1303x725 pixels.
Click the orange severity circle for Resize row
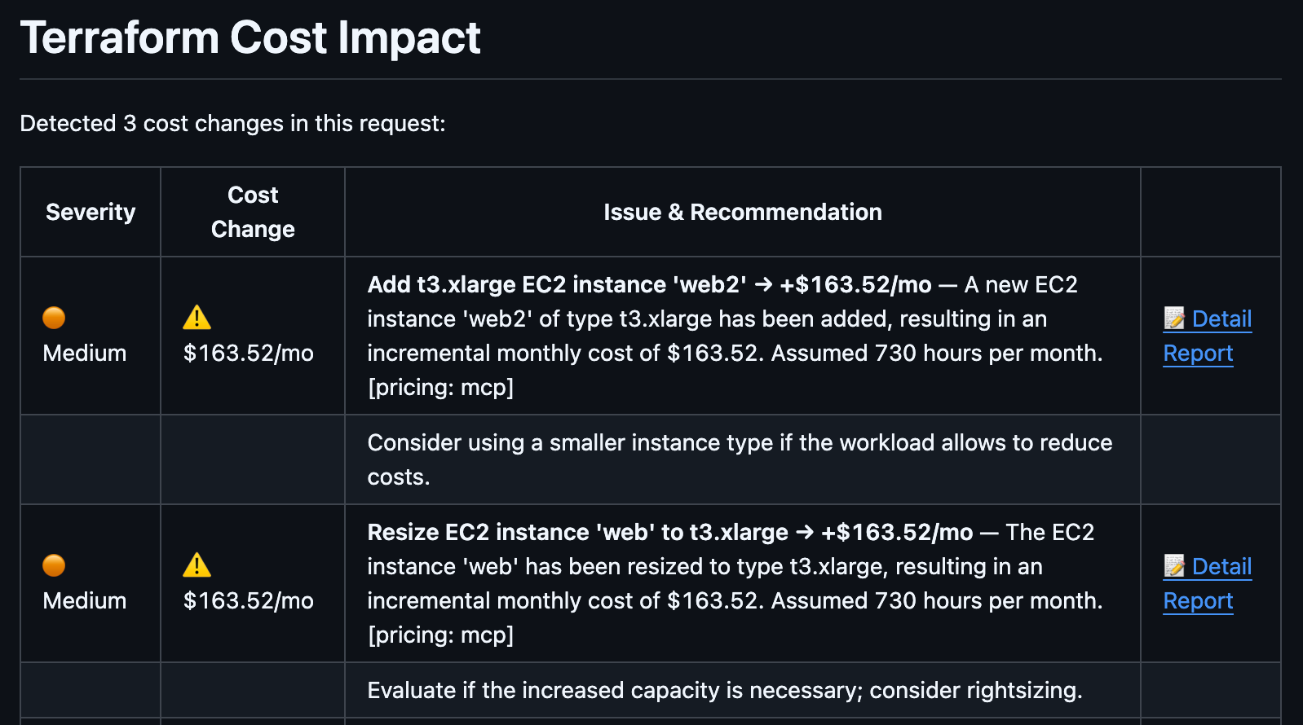54,565
